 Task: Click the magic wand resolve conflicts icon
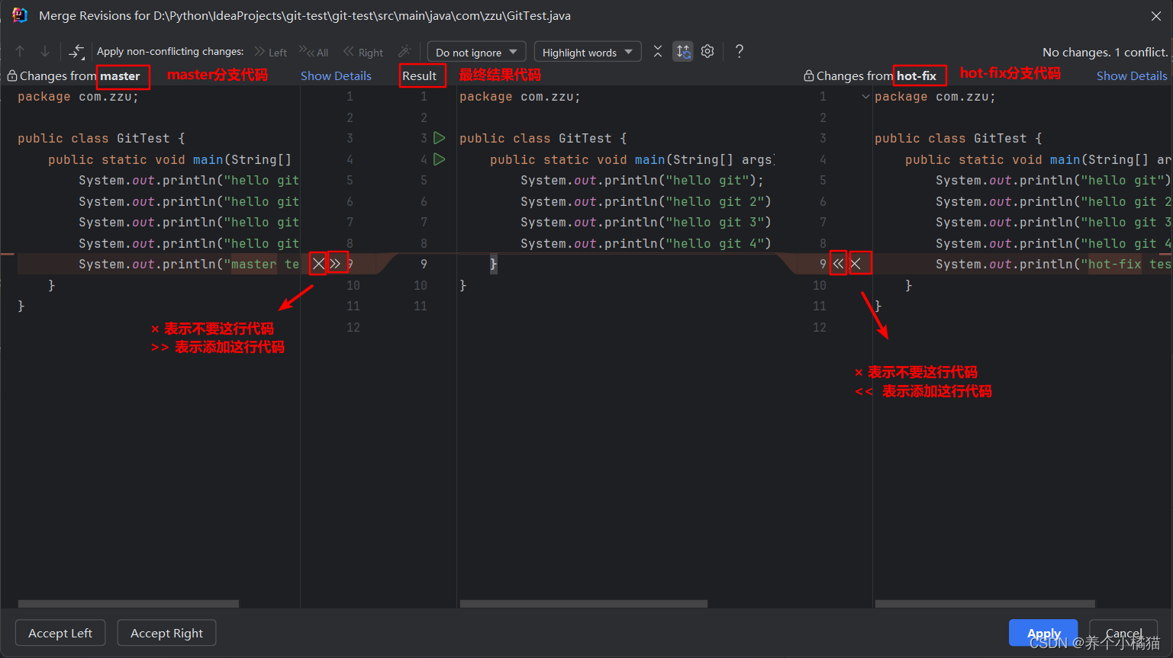pyautogui.click(x=404, y=51)
